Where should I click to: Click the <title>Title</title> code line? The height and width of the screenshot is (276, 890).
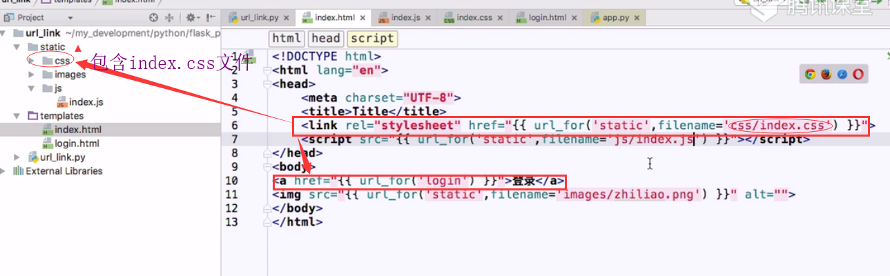pos(374,112)
